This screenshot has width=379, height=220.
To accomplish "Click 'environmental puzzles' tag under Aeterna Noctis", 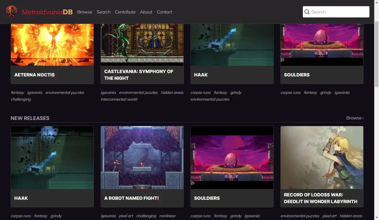I will (65, 92).
